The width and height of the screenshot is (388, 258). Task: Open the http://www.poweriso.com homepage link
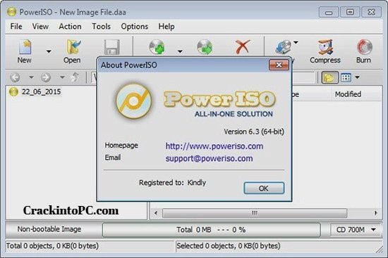[214, 146]
